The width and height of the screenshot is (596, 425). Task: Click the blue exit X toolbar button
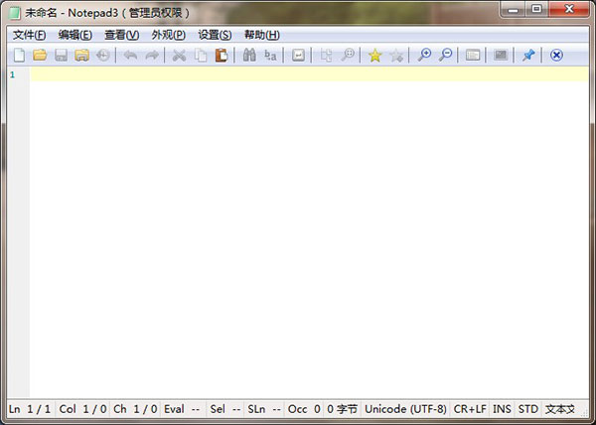[556, 56]
